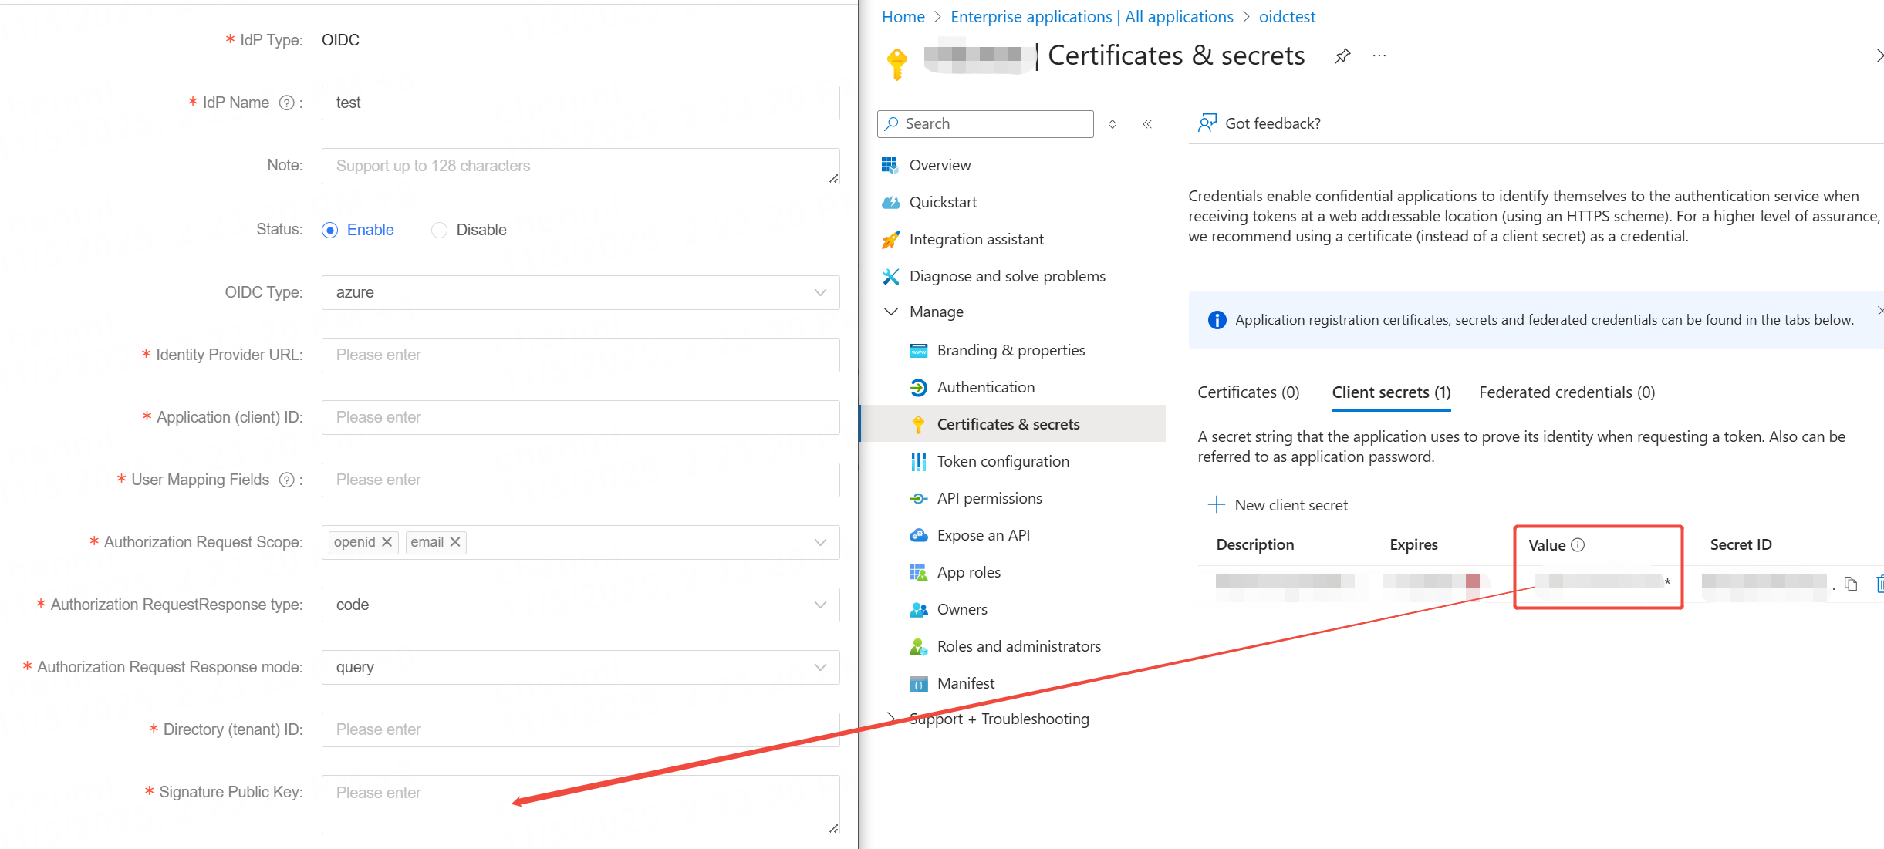
Task: Remove the openid scope tag
Action: tap(388, 541)
